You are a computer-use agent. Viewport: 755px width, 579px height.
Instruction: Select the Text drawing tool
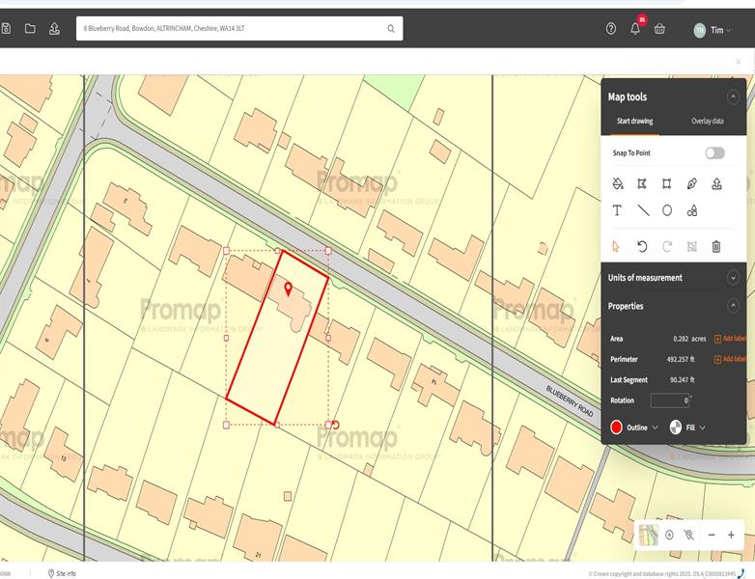click(x=618, y=210)
